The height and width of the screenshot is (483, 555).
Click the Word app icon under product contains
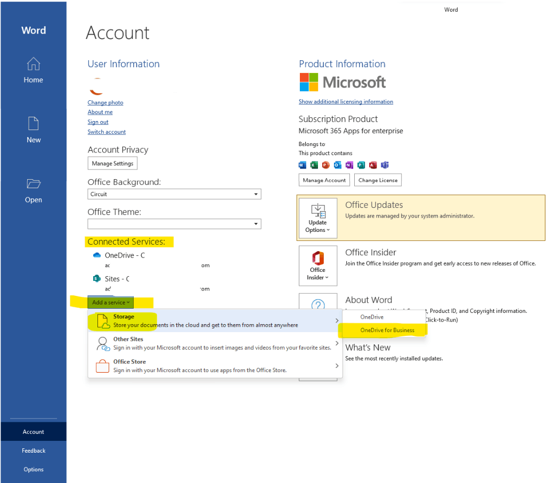303,165
